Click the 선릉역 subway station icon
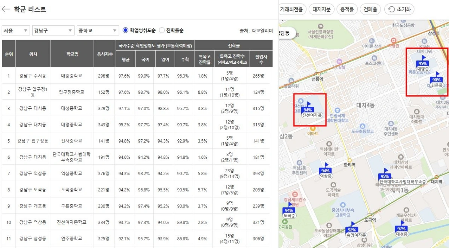Image resolution: width=449 pixels, height=248 pixels. click(317, 74)
